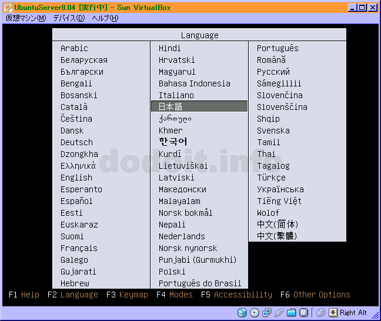The height and width of the screenshot is (321, 381).
Task: Click the VirtualBox icon in title bar
Action: click(8, 8)
